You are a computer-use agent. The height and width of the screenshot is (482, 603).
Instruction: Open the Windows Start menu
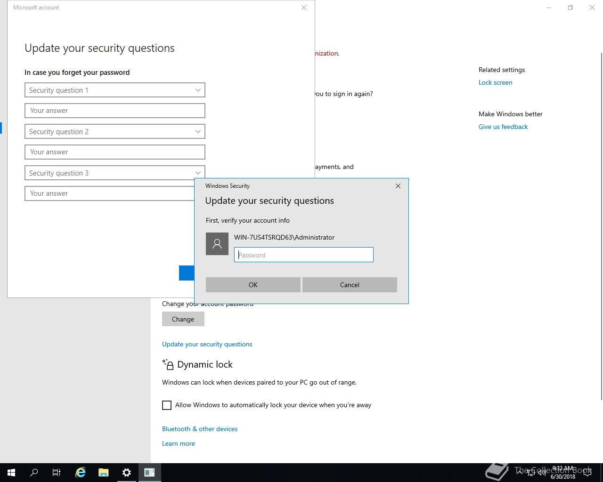(x=11, y=472)
